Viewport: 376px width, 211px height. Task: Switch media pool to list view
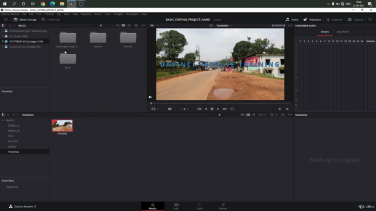[254, 115]
